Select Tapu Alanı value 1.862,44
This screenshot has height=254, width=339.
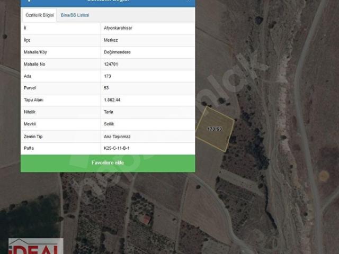click(x=112, y=100)
